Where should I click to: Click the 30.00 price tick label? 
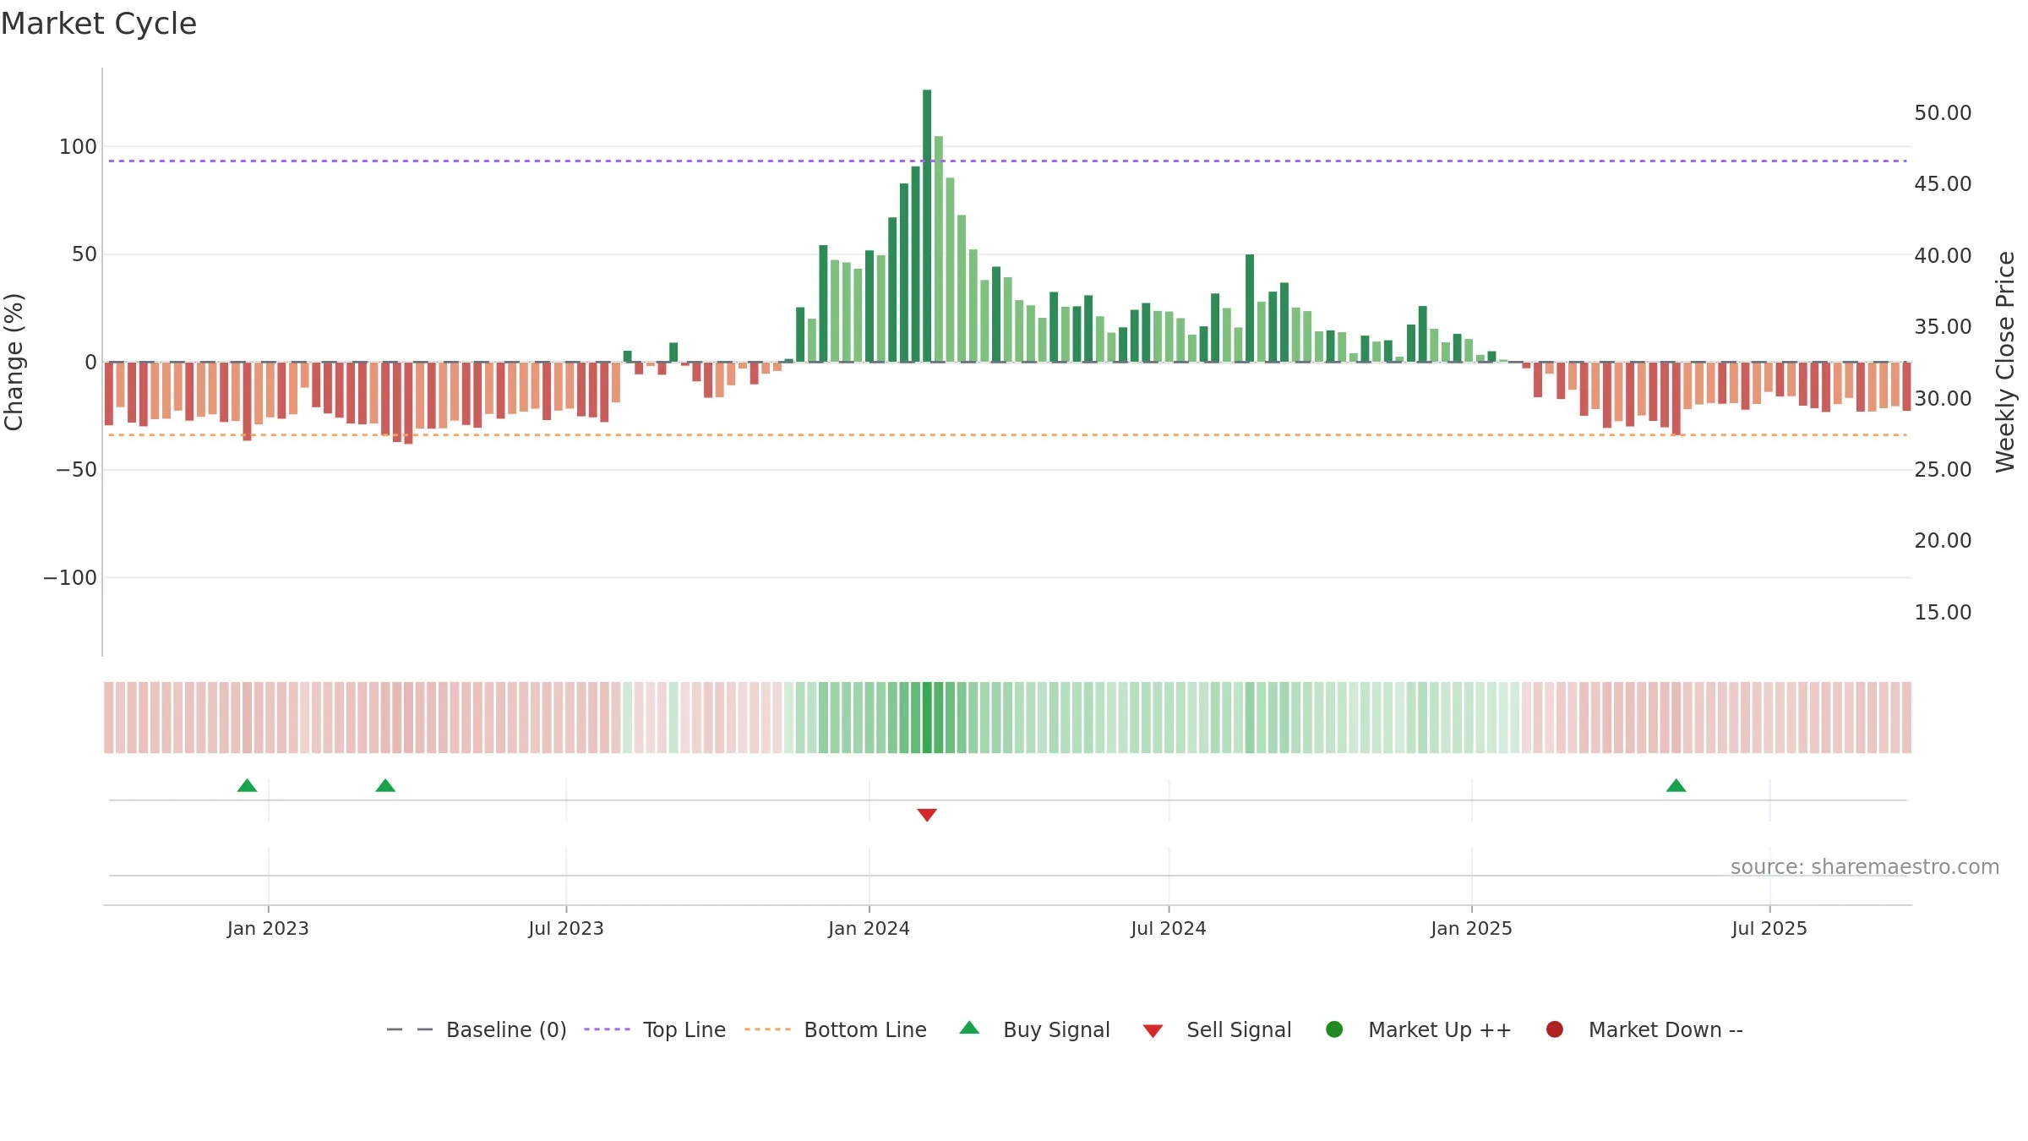point(1943,399)
